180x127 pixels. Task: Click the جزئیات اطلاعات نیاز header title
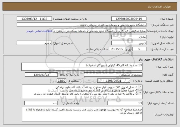pos(159,7)
